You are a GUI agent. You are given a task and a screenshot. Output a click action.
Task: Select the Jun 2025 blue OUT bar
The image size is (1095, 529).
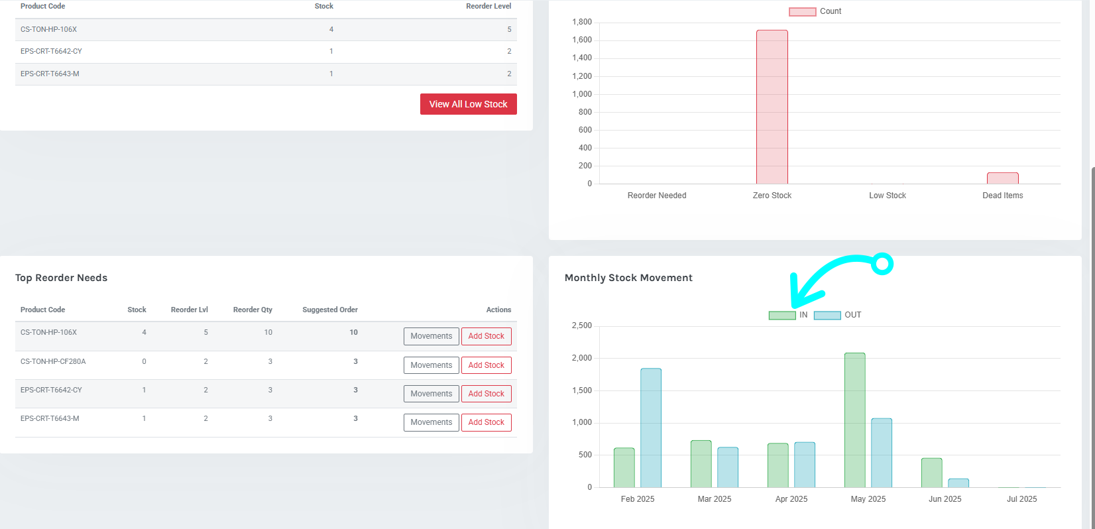pos(958,483)
